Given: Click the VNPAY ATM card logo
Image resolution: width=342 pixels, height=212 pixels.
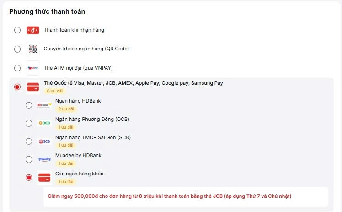Looking at the screenshot, I should click(x=32, y=68).
